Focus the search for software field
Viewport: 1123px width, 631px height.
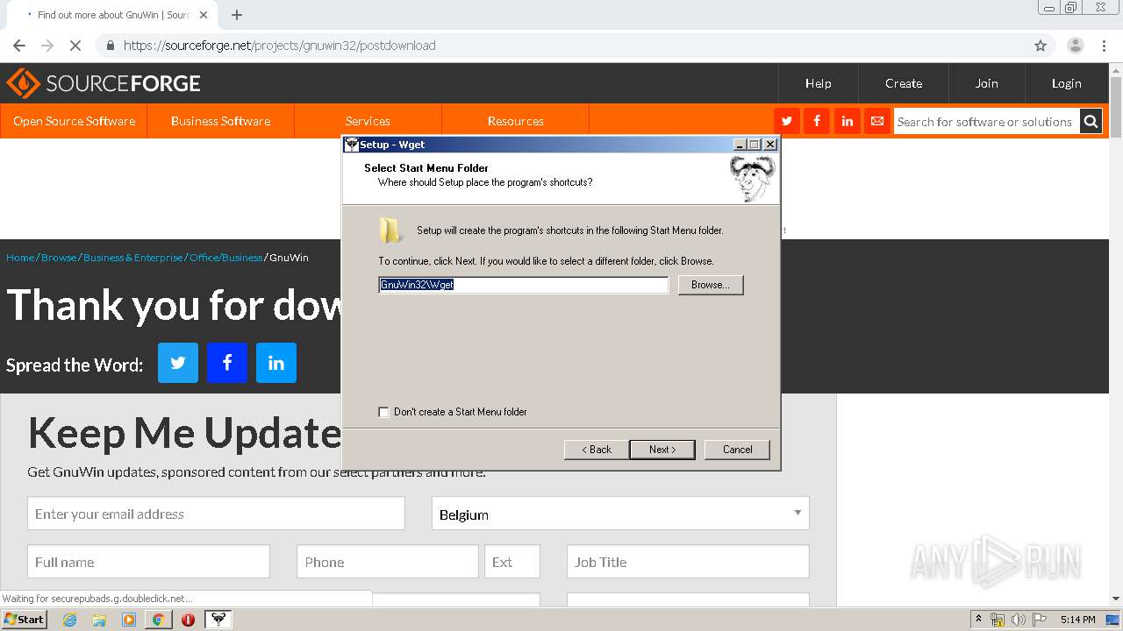pyautogui.click(x=985, y=122)
